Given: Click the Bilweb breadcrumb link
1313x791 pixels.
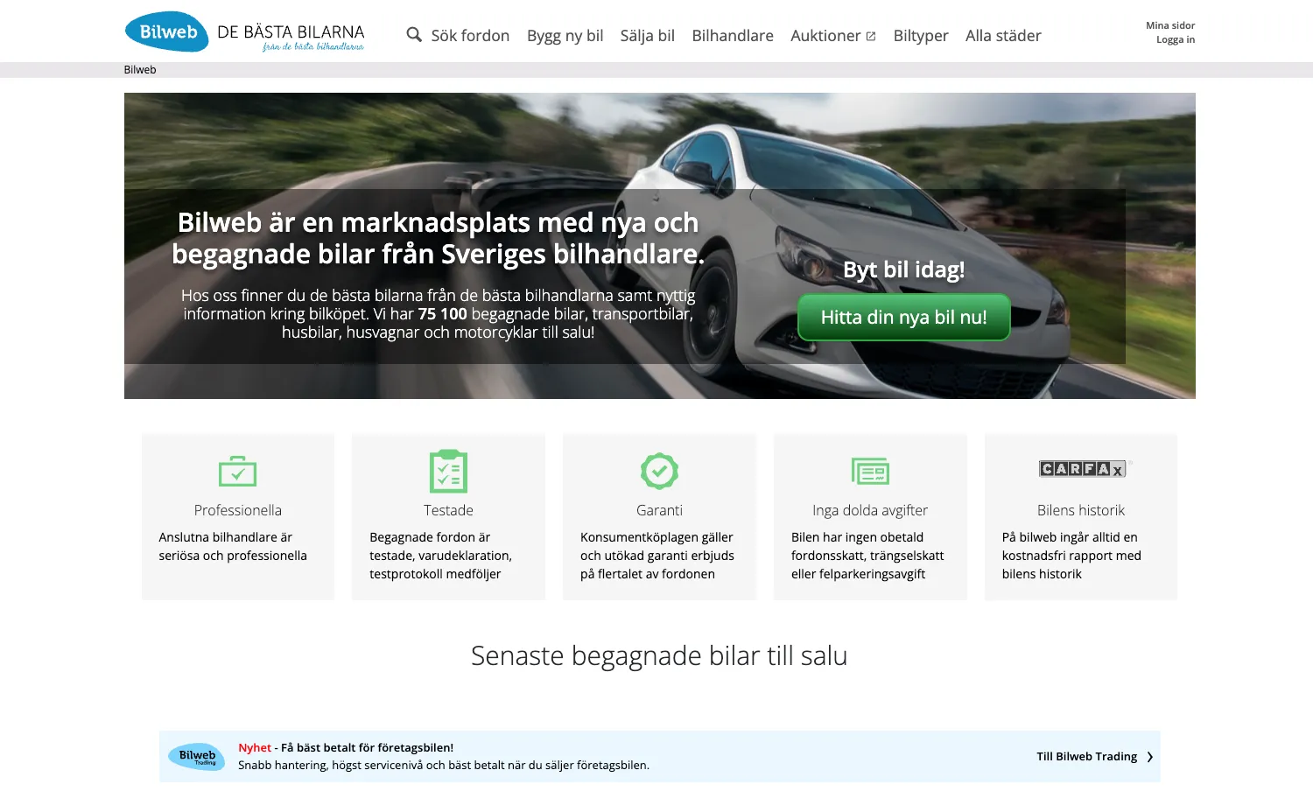Looking at the screenshot, I should [x=140, y=70].
